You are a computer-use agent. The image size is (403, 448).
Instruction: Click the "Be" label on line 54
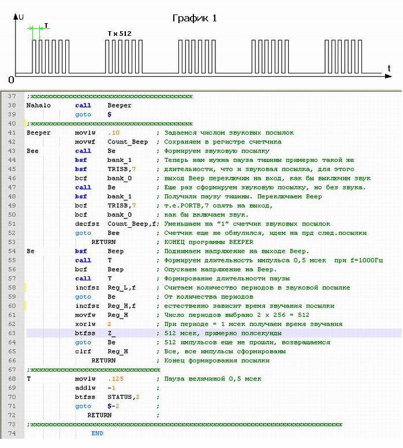[x=31, y=251]
